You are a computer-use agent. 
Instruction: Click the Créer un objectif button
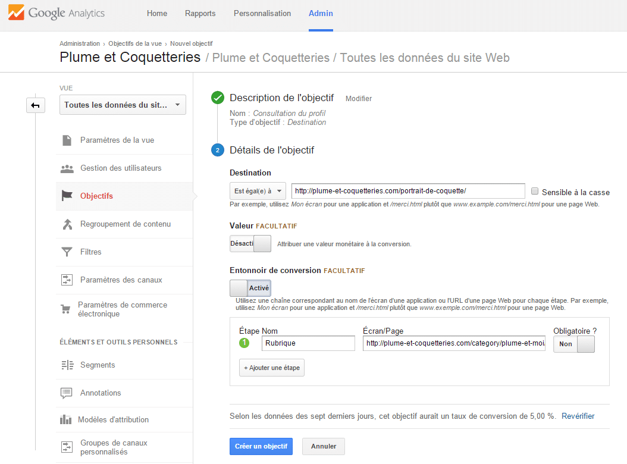tap(261, 446)
